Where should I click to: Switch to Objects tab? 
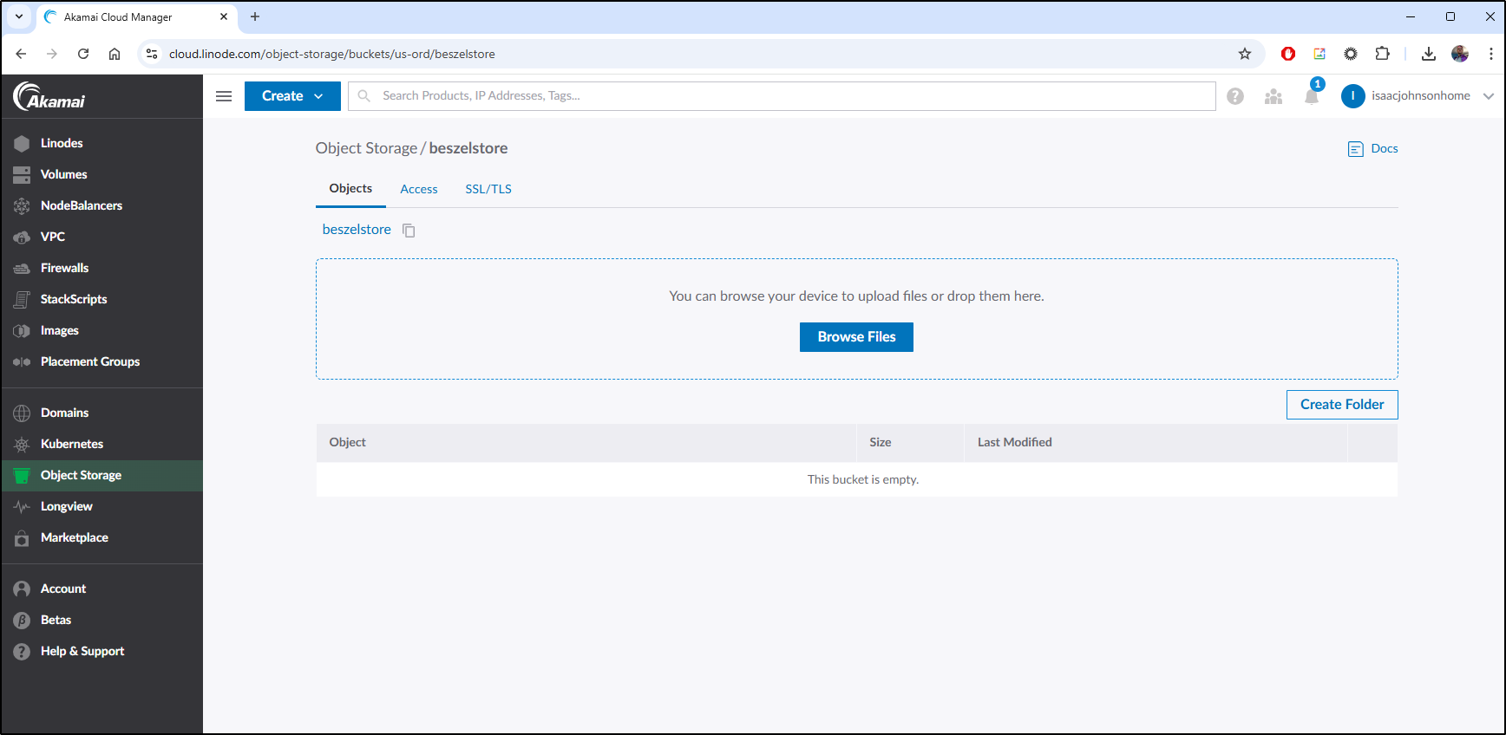(x=350, y=189)
